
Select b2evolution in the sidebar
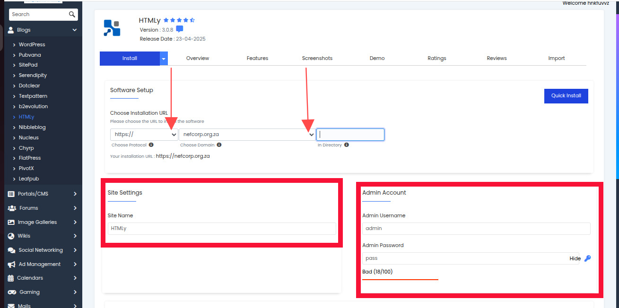click(x=33, y=106)
